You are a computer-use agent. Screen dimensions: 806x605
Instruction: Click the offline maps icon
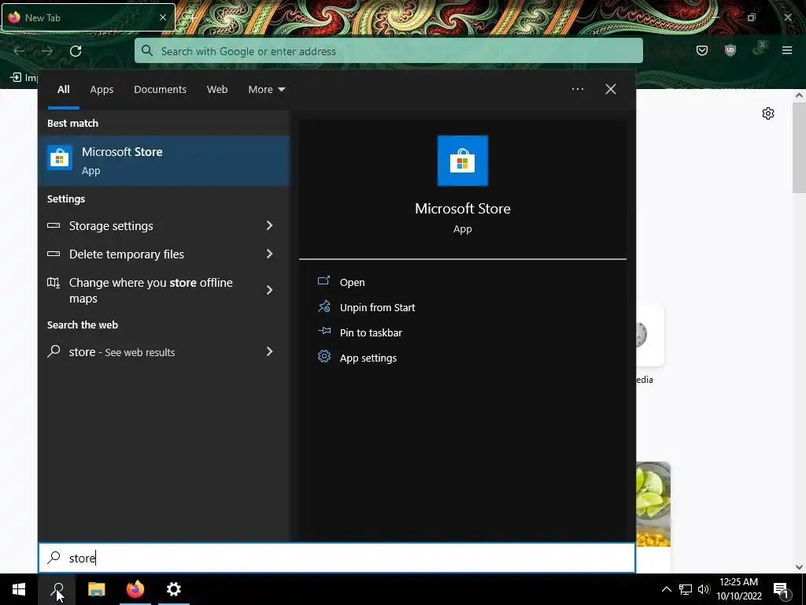pos(54,283)
